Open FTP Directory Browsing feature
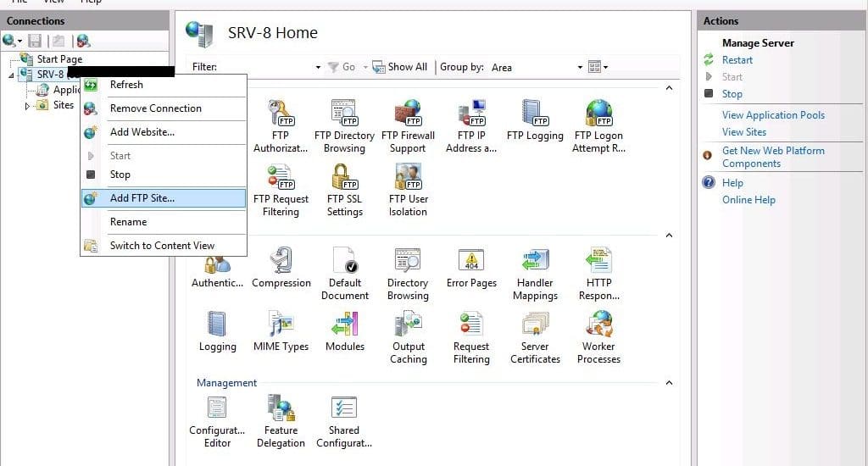 tap(344, 126)
